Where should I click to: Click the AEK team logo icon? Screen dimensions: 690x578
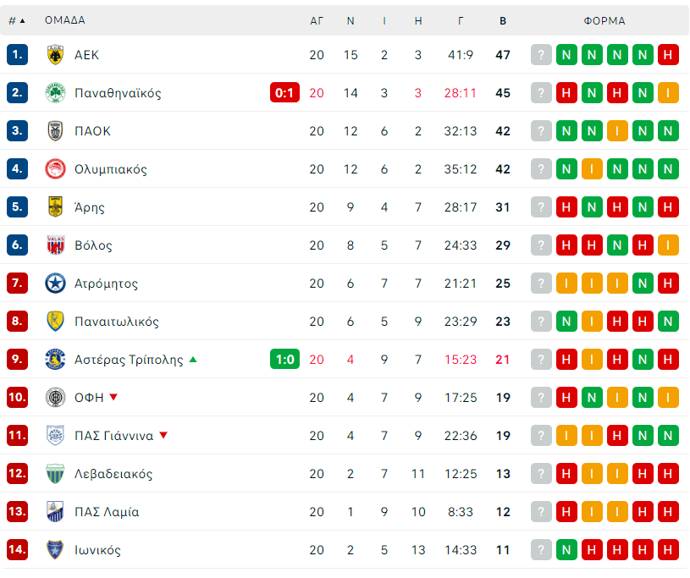55,55
